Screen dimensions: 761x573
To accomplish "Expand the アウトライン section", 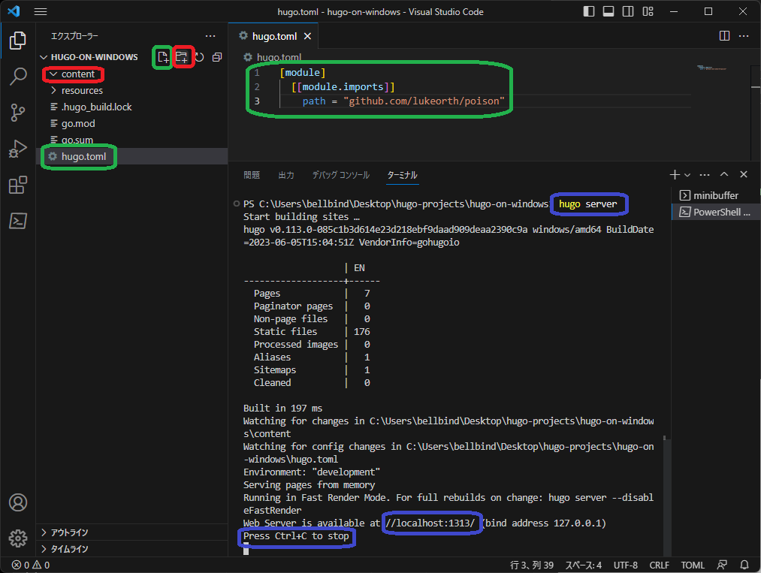I will coord(69,532).
